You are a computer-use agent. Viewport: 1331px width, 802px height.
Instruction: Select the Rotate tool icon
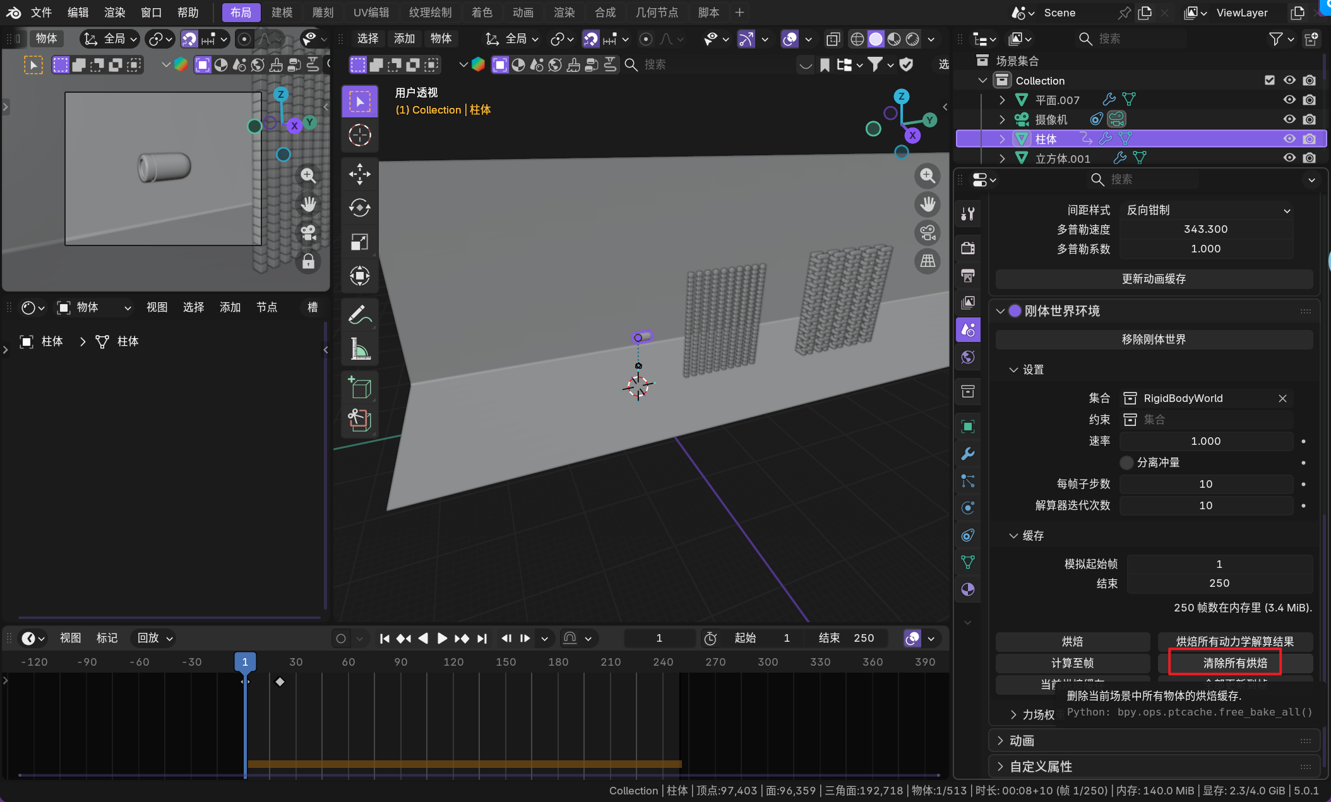tap(360, 208)
